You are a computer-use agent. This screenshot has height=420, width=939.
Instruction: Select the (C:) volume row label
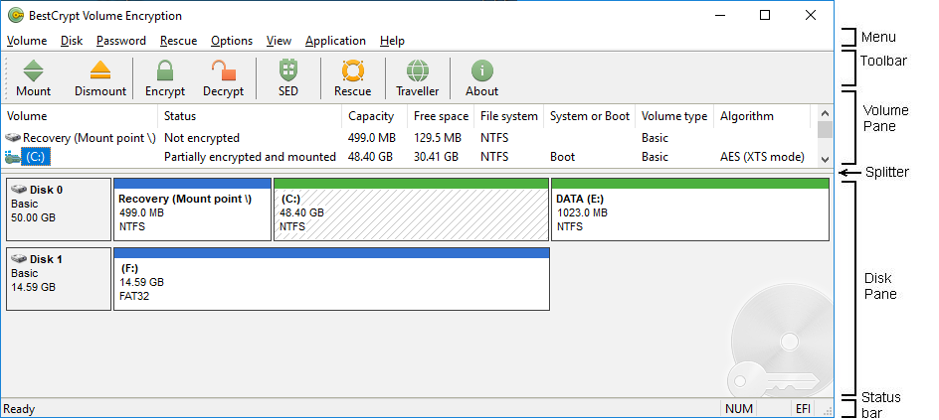(36, 157)
